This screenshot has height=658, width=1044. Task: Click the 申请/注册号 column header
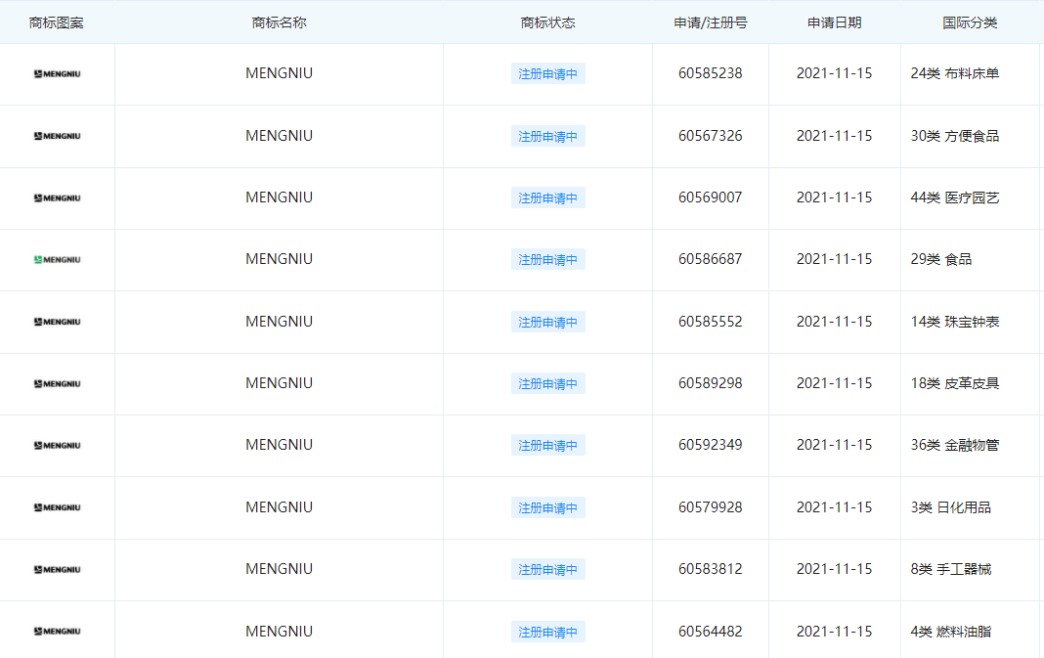[x=711, y=22]
